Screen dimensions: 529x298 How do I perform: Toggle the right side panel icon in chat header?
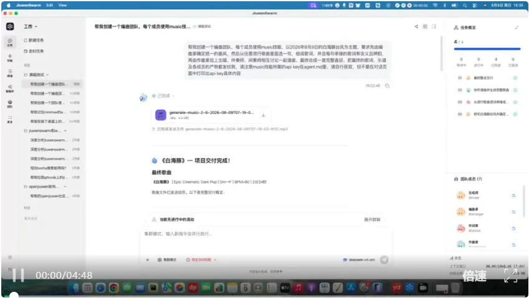(x=434, y=26)
